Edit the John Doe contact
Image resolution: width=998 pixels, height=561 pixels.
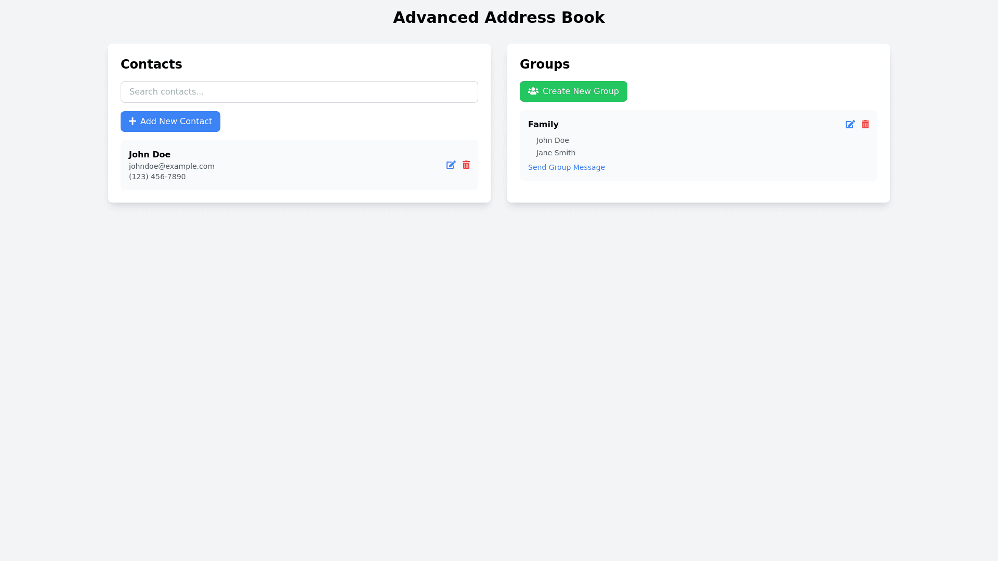[451, 165]
